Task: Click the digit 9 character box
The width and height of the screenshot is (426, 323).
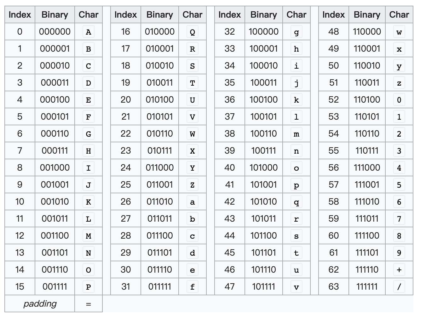Action: [x=399, y=252]
